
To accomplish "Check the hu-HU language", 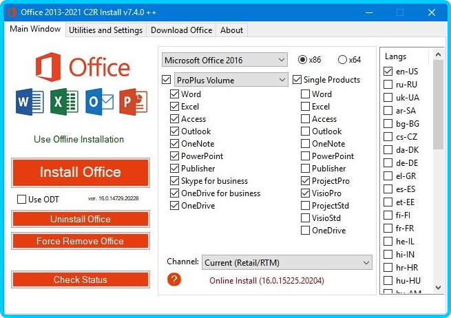I will point(388,280).
